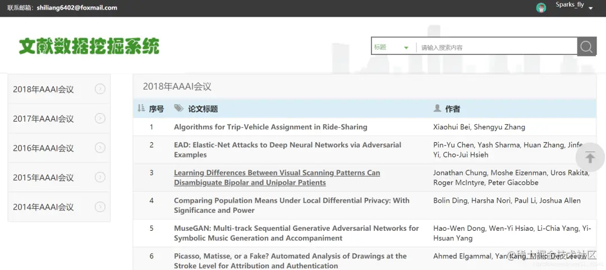The height and width of the screenshot is (270, 606).
Task: Click the Sparks_fly user avatar
Action: click(541, 8)
